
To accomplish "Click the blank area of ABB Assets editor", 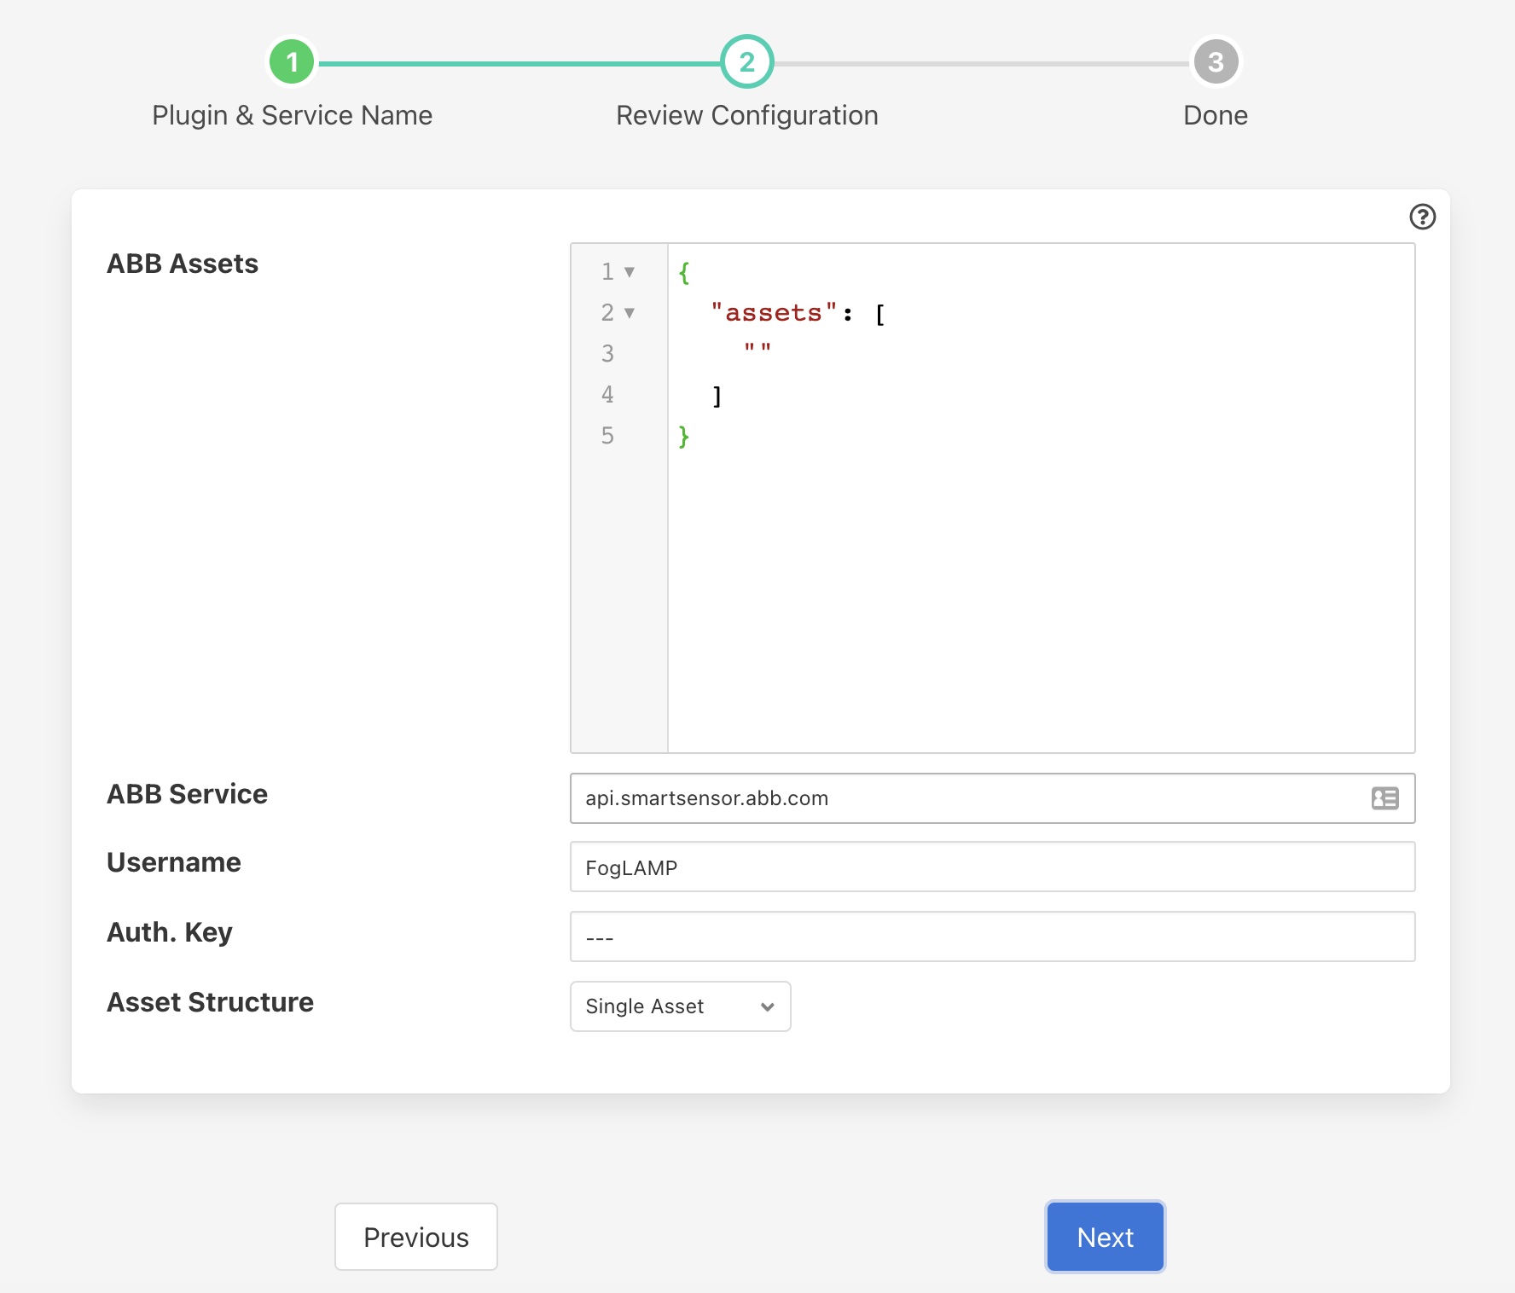I will (1041, 597).
